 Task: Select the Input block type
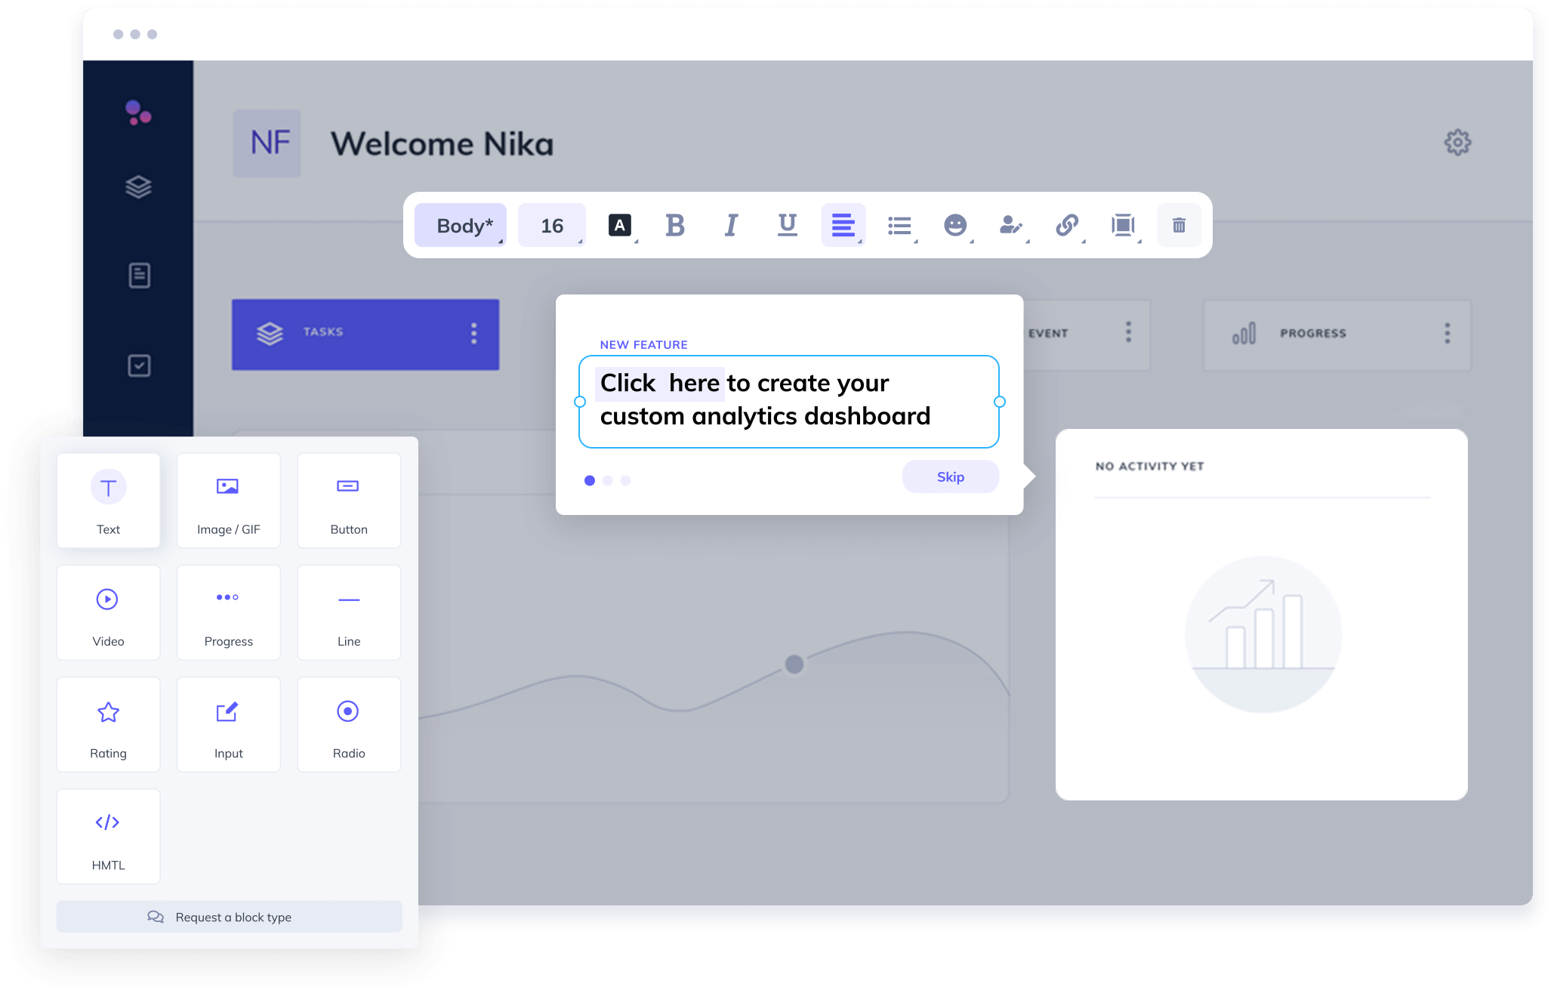click(228, 723)
